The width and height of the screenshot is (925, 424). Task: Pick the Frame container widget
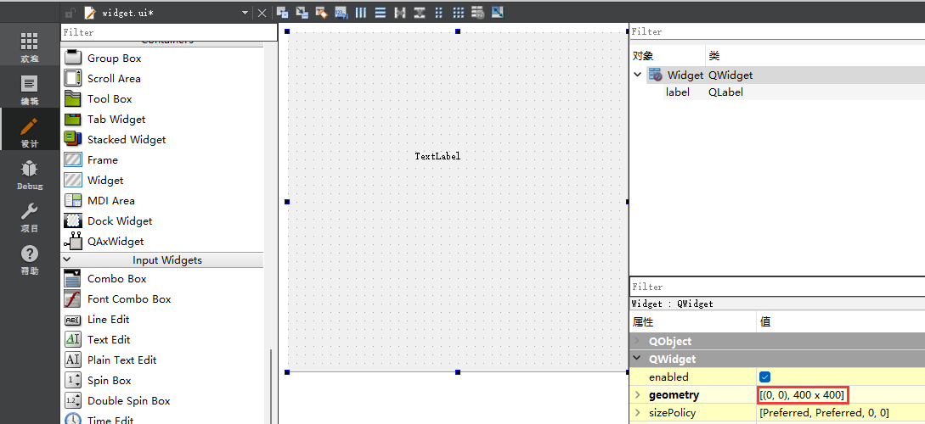[162, 159]
